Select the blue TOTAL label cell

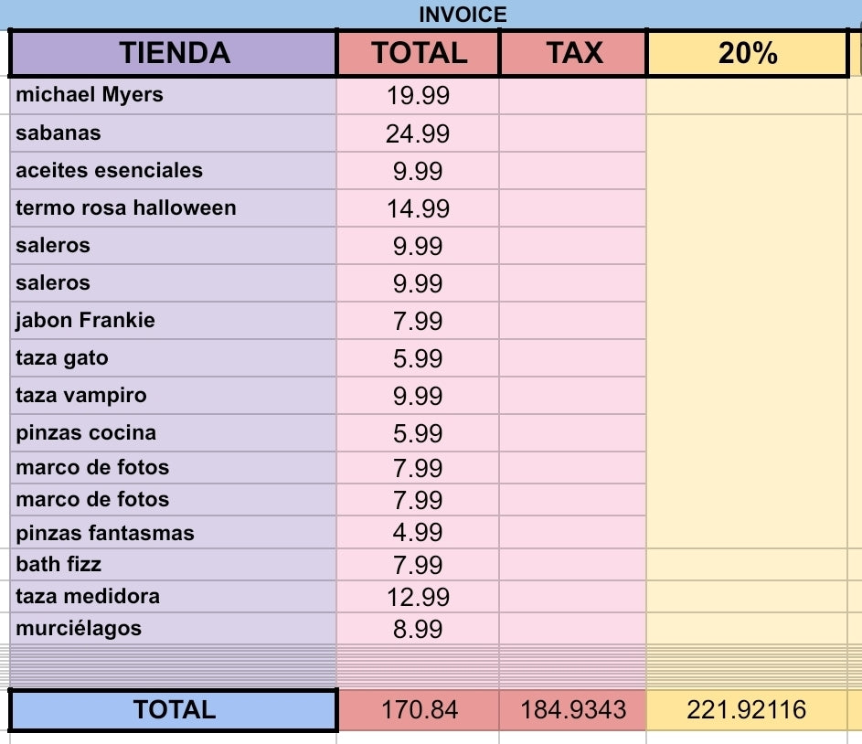(x=174, y=710)
